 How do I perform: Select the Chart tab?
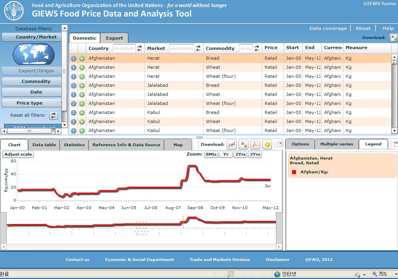14,145
